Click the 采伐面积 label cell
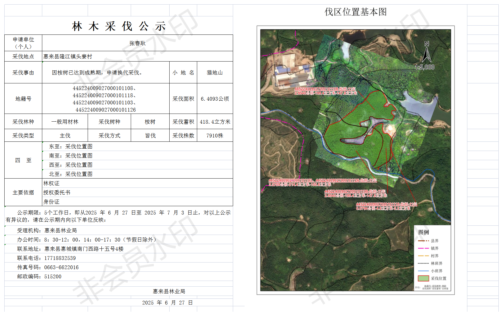This screenshot has height=316, width=503. (x=183, y=99)
